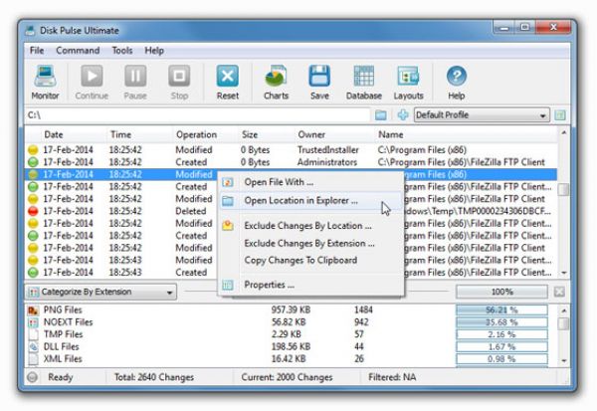Viewport: 597px width, 411px height.
Task: Open the Layouts tool
Action: pos(408,78)
